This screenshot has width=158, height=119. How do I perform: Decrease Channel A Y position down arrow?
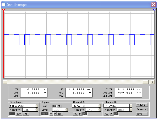pos(100,111)
